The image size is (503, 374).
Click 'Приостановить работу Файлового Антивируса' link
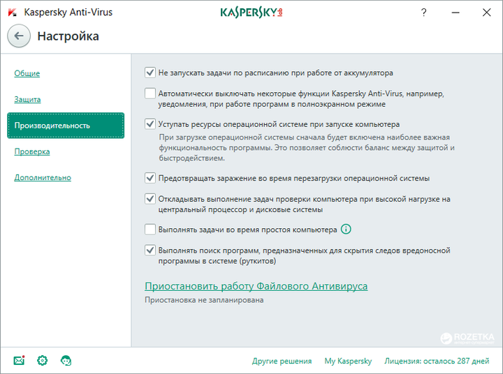point(256,286)
